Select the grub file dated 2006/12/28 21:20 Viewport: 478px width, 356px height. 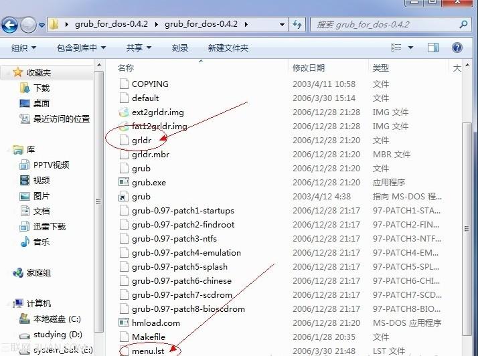(x=141, y=168)
